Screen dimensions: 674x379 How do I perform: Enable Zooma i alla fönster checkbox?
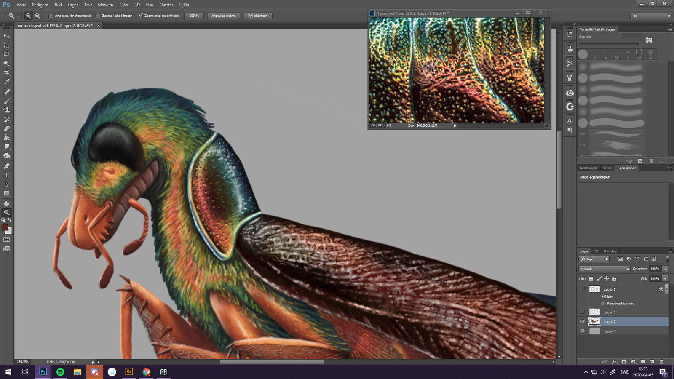tap(98, 16)
